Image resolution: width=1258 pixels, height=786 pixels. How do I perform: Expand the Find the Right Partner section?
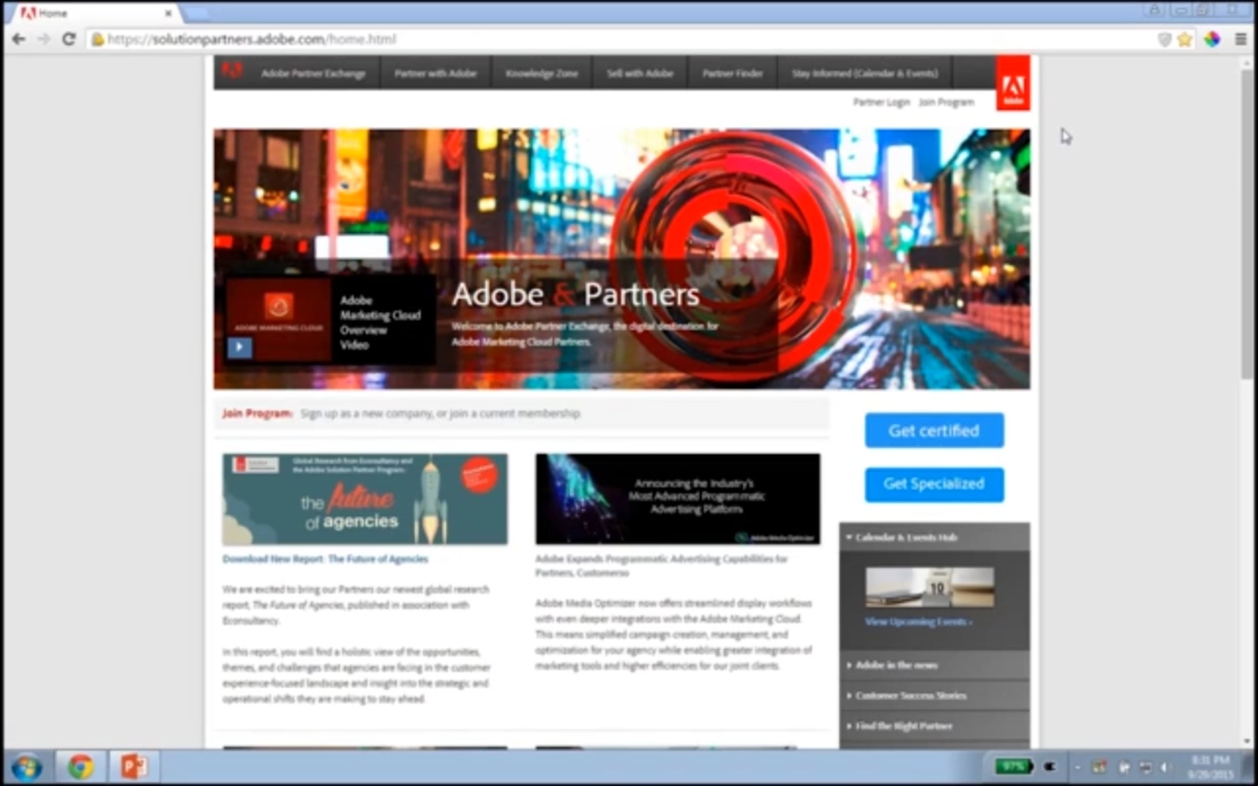[934, 726]
